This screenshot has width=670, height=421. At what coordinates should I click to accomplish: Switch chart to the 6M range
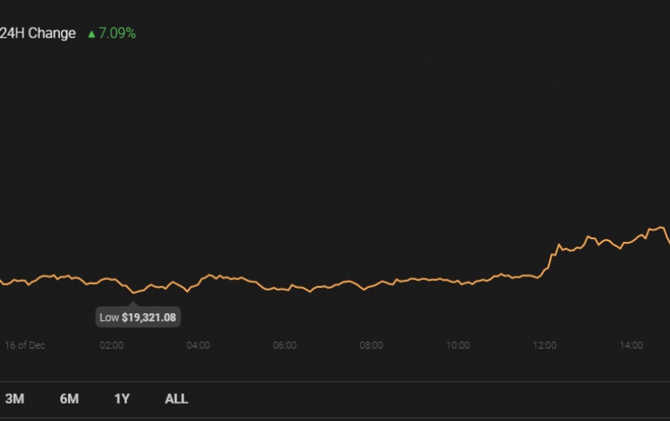[x=69, y=399]
